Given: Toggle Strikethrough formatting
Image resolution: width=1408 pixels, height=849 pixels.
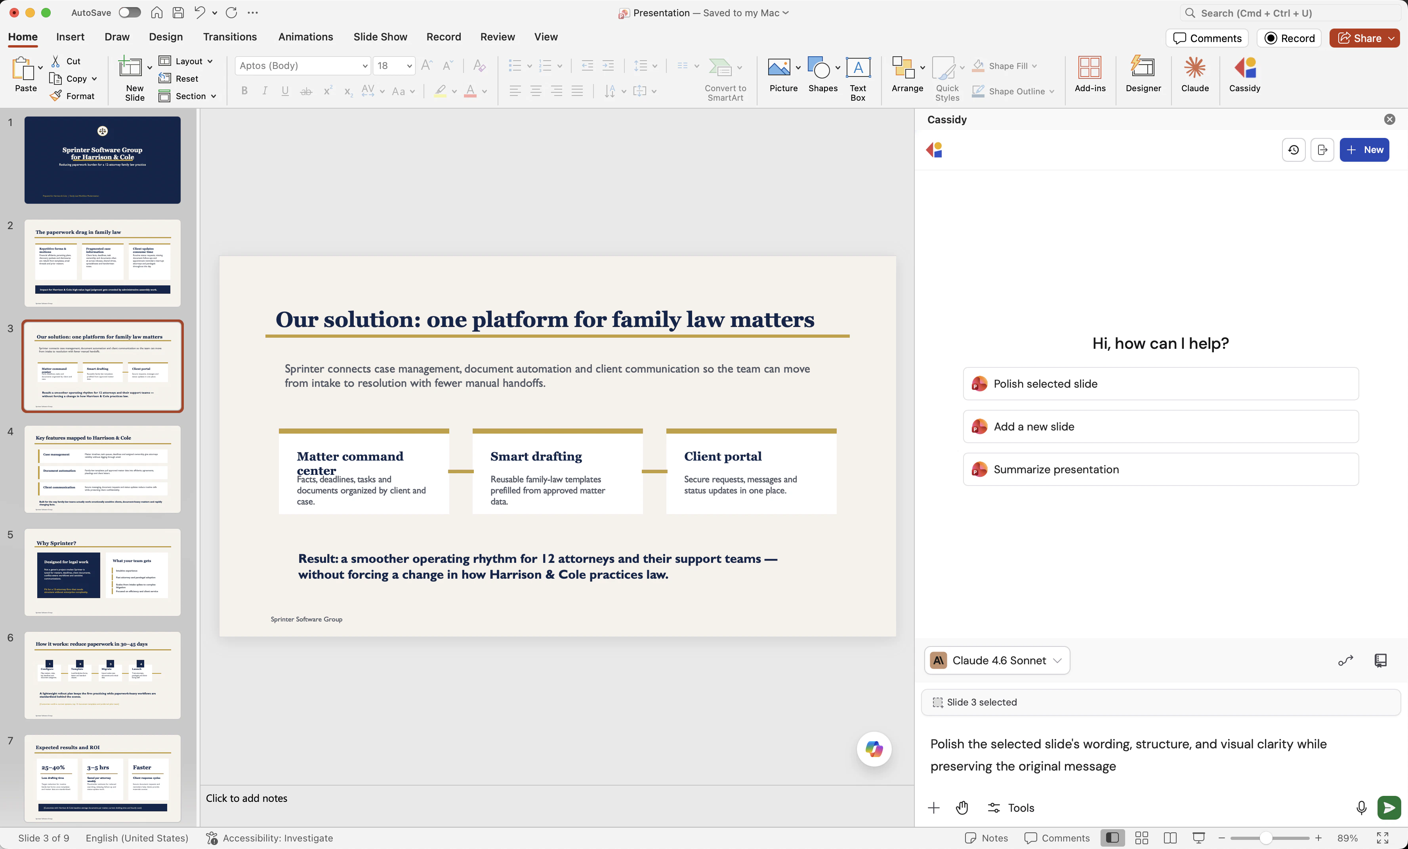Looking at the screenshot, I should pyautogui.click(x=306, y=91).
